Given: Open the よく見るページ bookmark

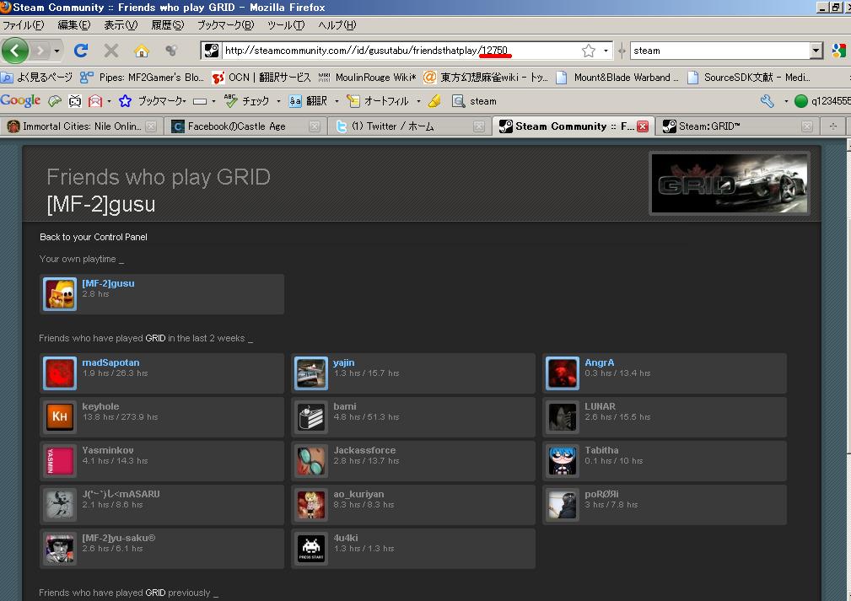Looking at the screenshot, I should click(x=37, y=78).
